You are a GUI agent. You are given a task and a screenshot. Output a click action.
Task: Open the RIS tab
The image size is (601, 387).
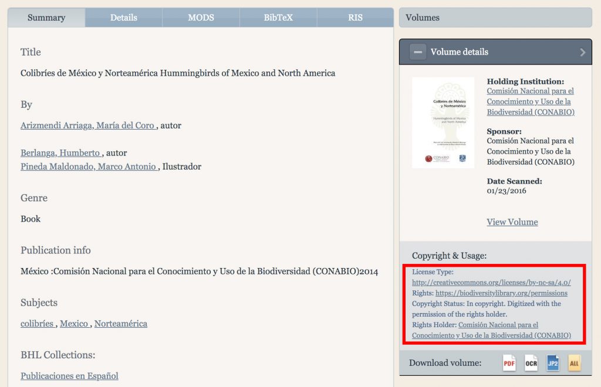coord(355,18)
